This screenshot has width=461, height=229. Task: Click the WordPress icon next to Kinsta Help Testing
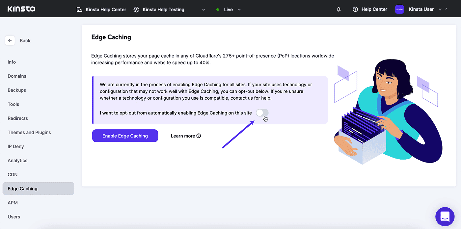click(136, 10)
